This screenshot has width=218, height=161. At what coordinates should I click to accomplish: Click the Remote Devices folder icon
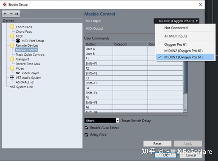tap(12, 45)
